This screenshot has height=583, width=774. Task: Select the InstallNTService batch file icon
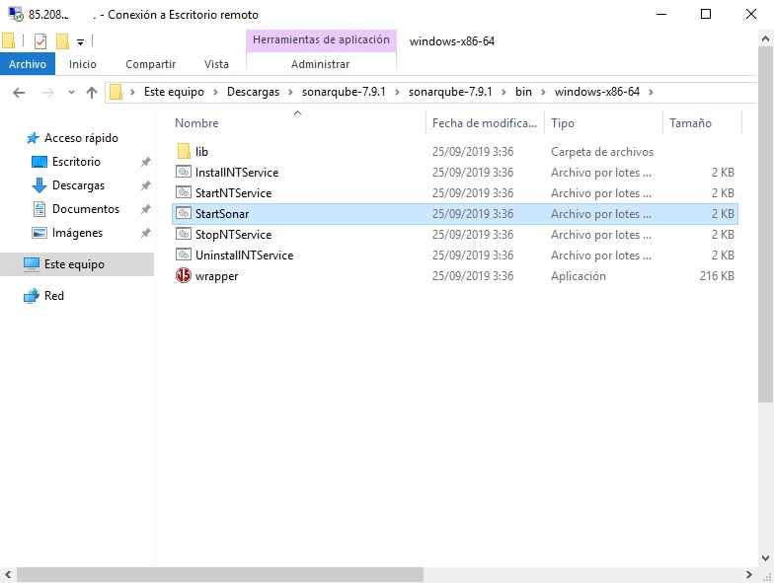click(x=184, y=172)
